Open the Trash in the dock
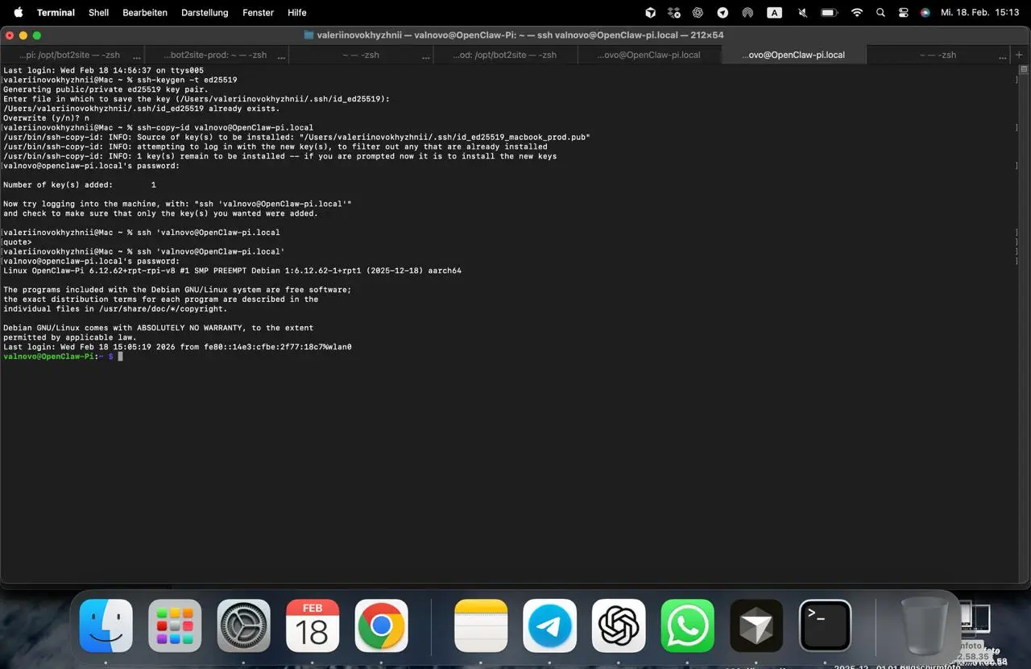Screen dimensions: 1031x669 (924, 626)
